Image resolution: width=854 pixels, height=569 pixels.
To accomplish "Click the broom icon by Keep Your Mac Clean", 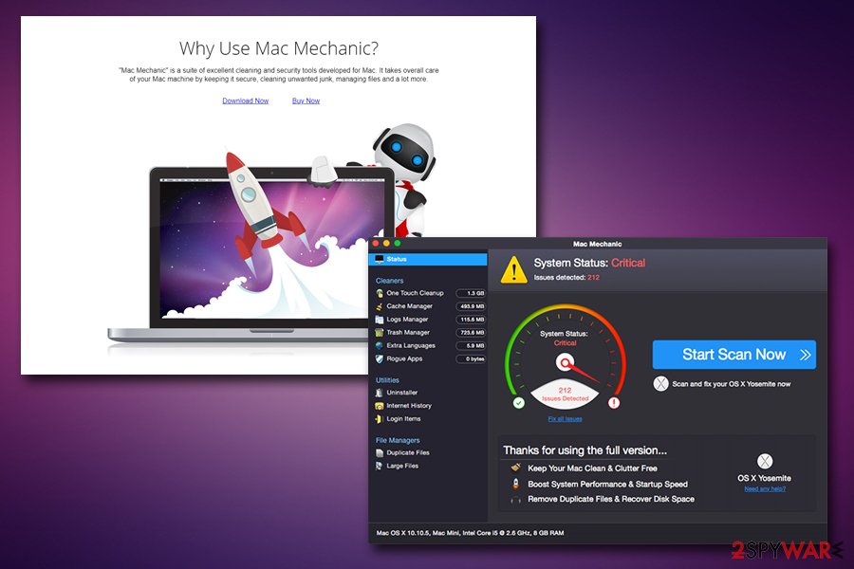I will (516, 468).
